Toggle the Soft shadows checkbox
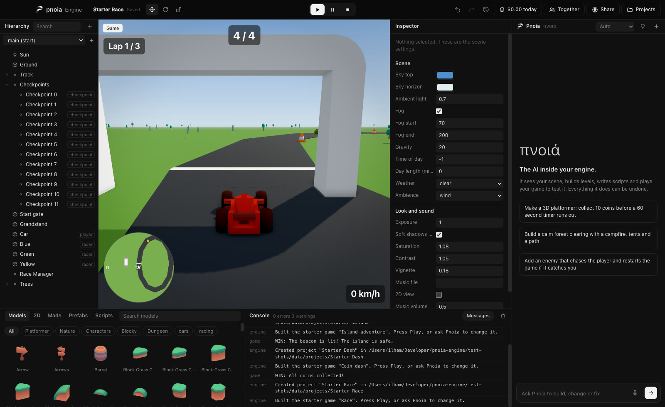665x407 pixels. 439,235
